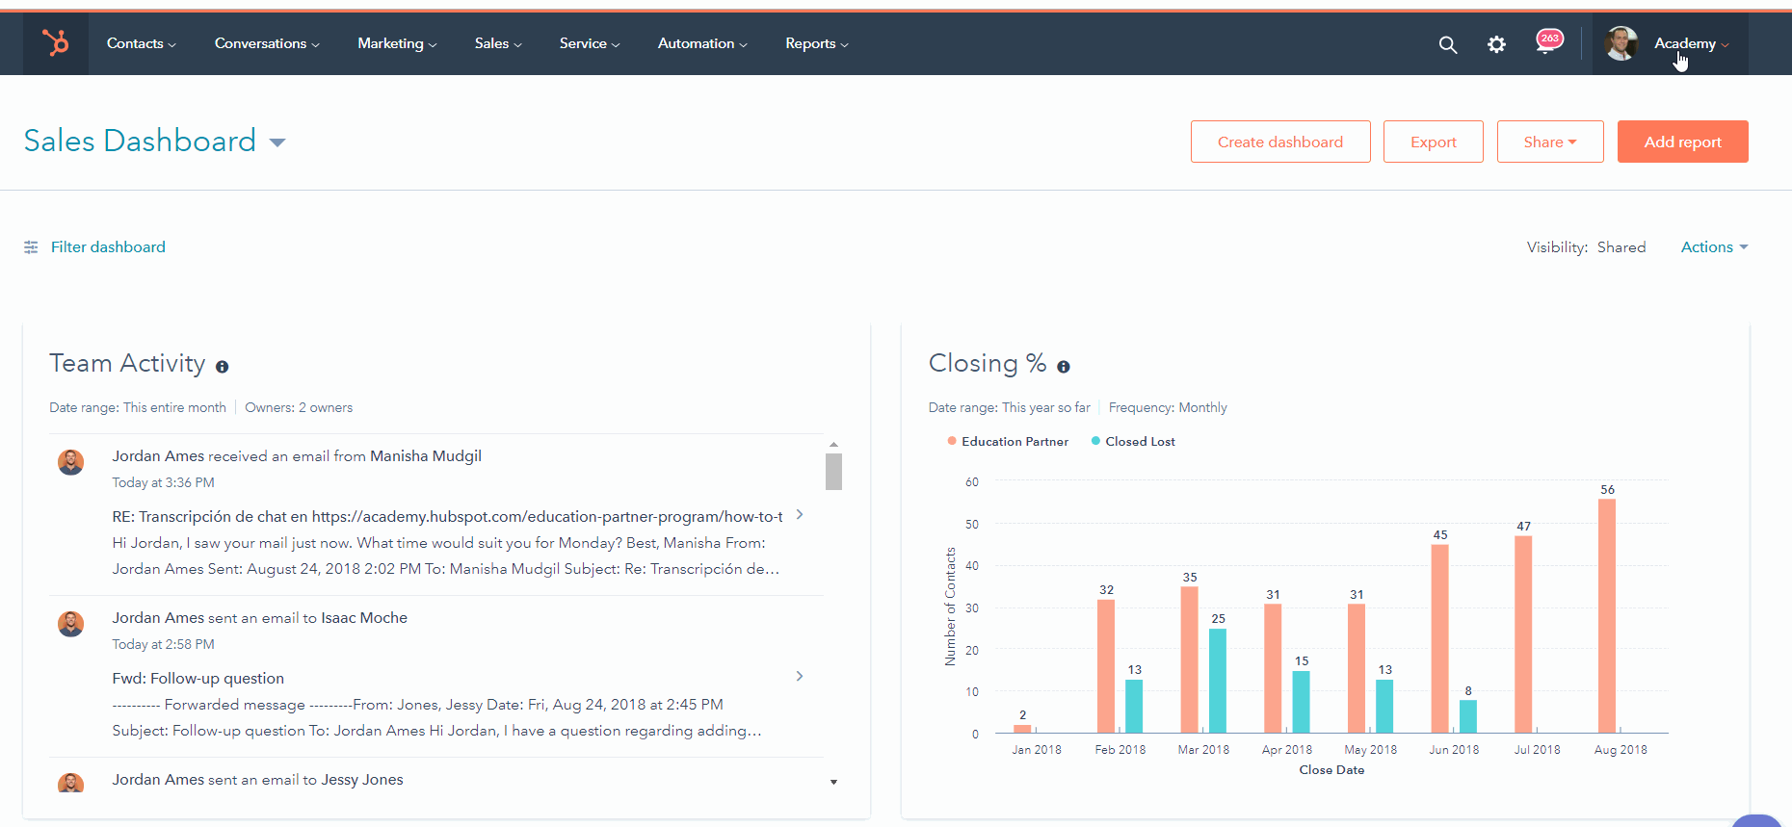Screen dimensions: 1792x827
Task: Click Aug 2018 Education Partner bar (56)
Action: (x=1607, y=616)
